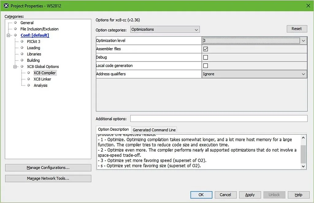Disable the Assembler files checkbox
The height and width of the screenshot is (203, 314).
coord(205,49)
